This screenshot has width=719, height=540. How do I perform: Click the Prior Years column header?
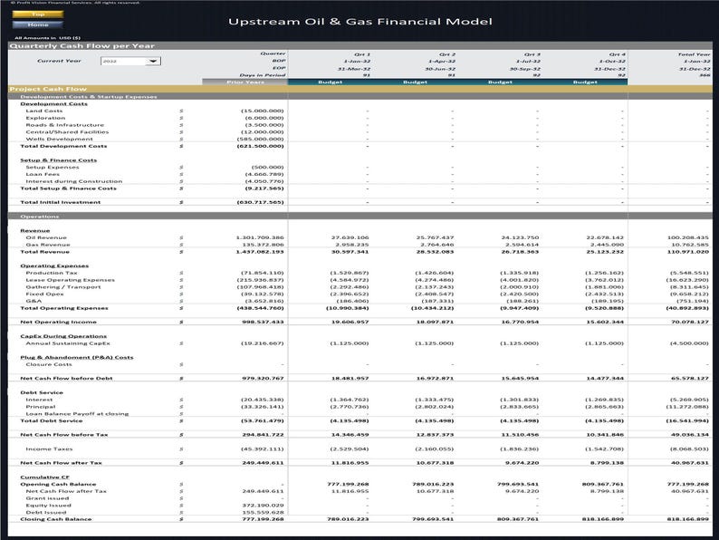[244, 82]
